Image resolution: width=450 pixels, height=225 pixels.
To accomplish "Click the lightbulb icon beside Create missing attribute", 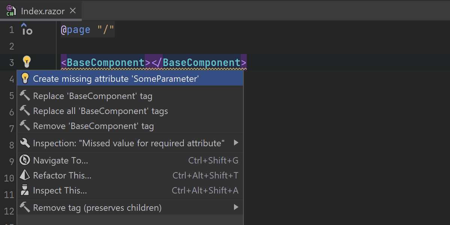I will pyautogui.click(x=25, y=78).
